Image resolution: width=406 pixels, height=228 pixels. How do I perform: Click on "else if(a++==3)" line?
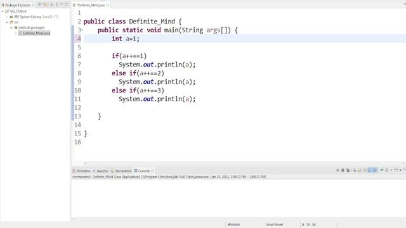point(138,91)
